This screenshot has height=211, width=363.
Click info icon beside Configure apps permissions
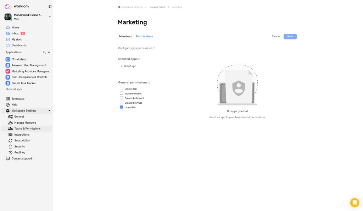[x=154, y=48]
